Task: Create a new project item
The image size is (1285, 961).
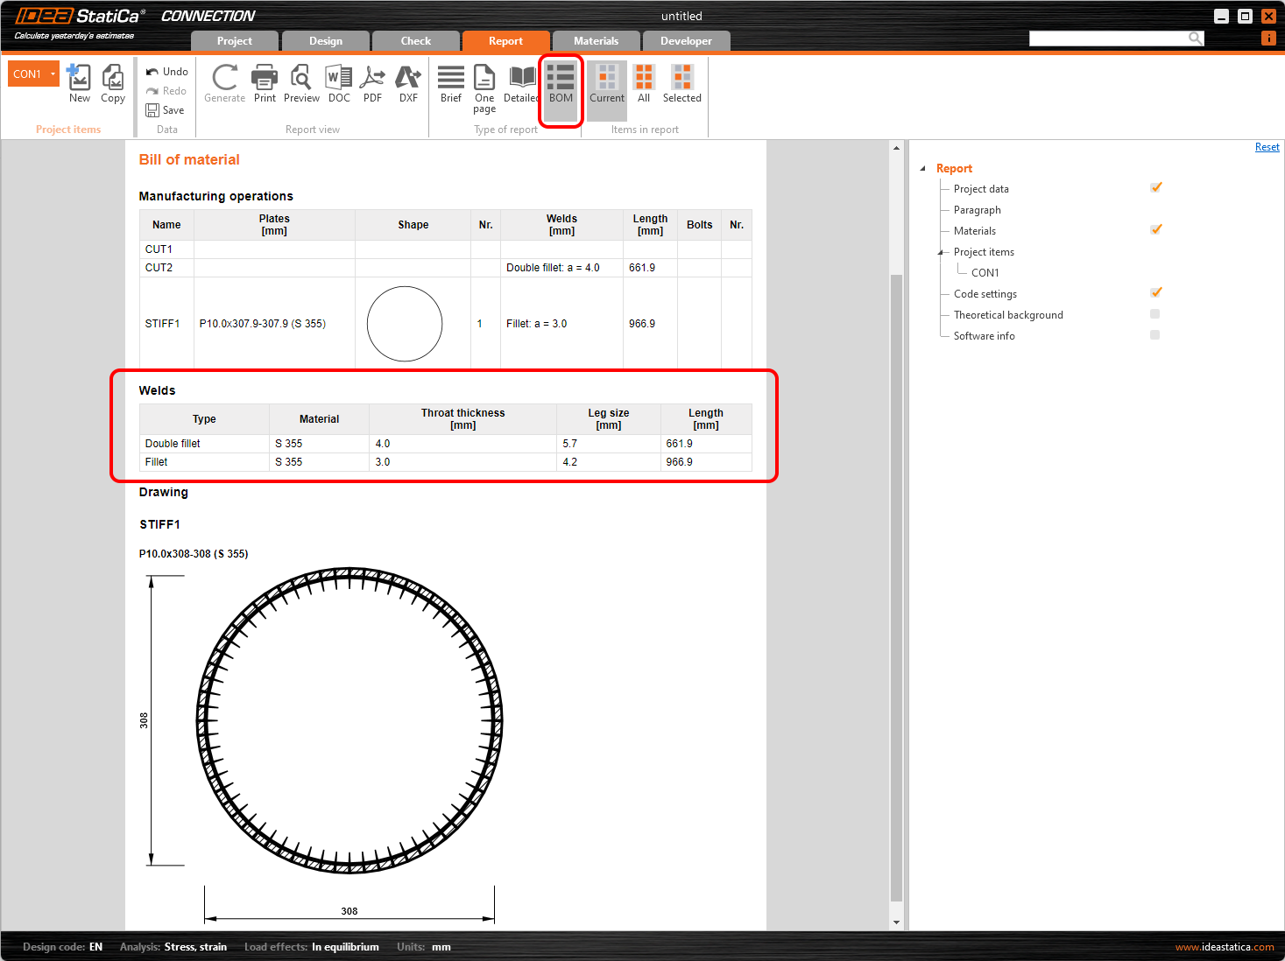Action: tap(79, 83)
